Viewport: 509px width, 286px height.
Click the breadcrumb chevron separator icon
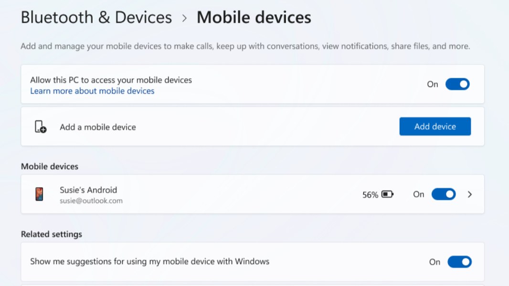click(x=184, y=18)
